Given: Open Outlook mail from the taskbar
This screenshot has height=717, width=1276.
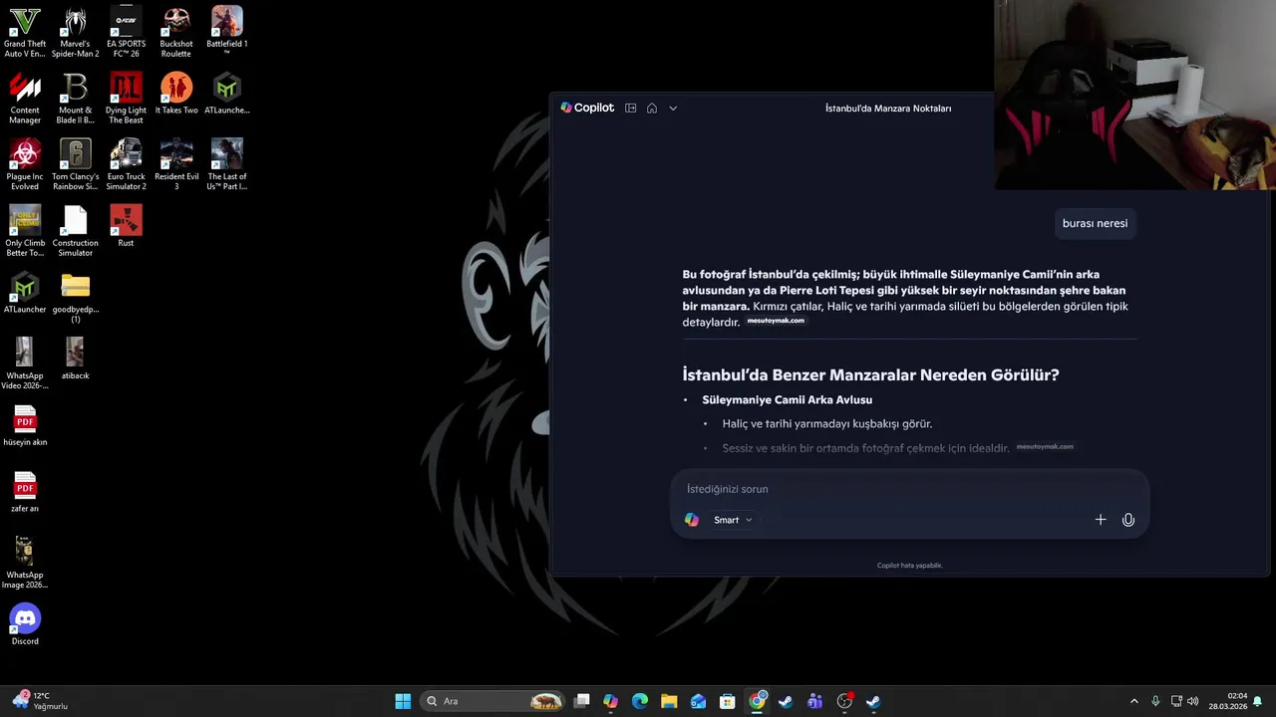Looking at the screenshot, I should coord(699,701).
